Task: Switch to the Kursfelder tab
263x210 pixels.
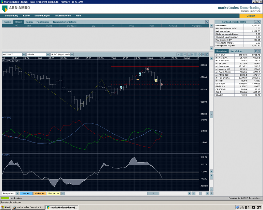Action: (x=236, y=51)
